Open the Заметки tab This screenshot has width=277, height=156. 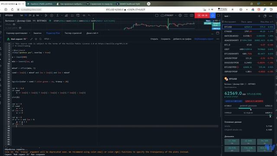(37, 33)
